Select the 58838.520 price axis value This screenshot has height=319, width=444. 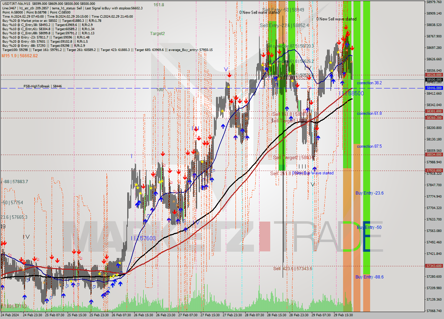(x=434, y=25)
